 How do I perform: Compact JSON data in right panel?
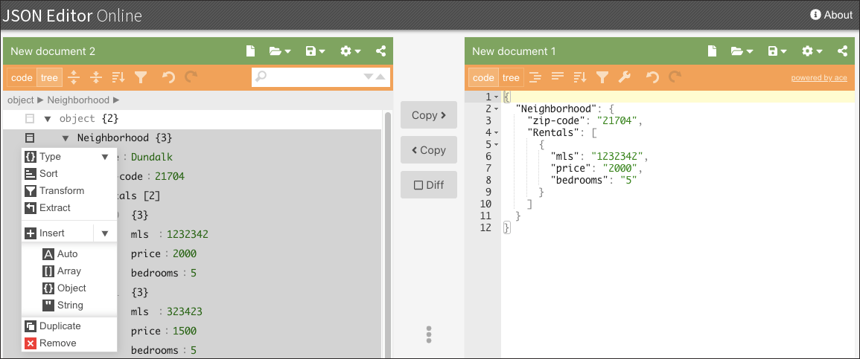[557, 78]
